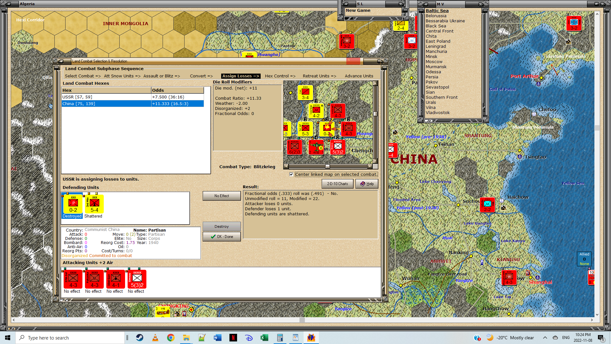Select Vladivostok in M V list
Screen dimensions: 611x344
pos(438,112)
